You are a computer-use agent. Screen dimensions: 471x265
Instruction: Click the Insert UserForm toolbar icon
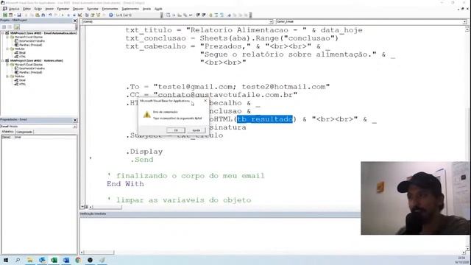click(11, 15)
